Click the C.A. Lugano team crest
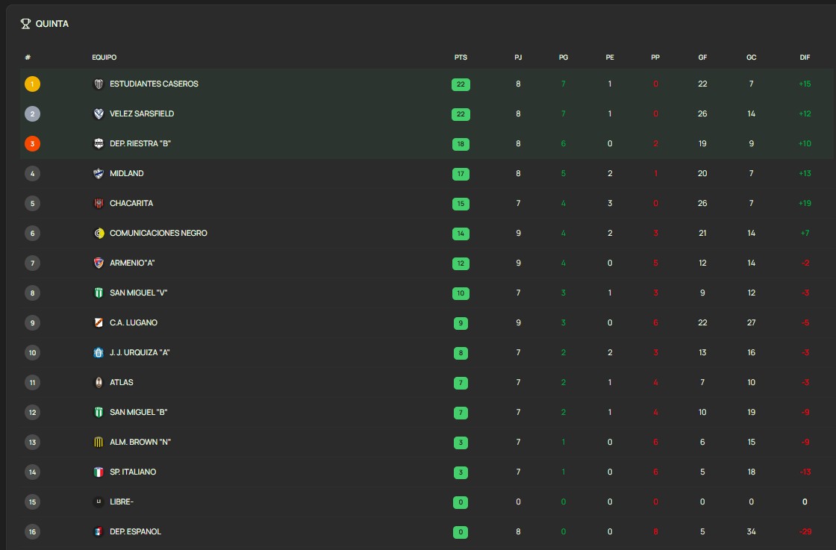Viewport: 836px width, 550px height. tap(99, 323)
